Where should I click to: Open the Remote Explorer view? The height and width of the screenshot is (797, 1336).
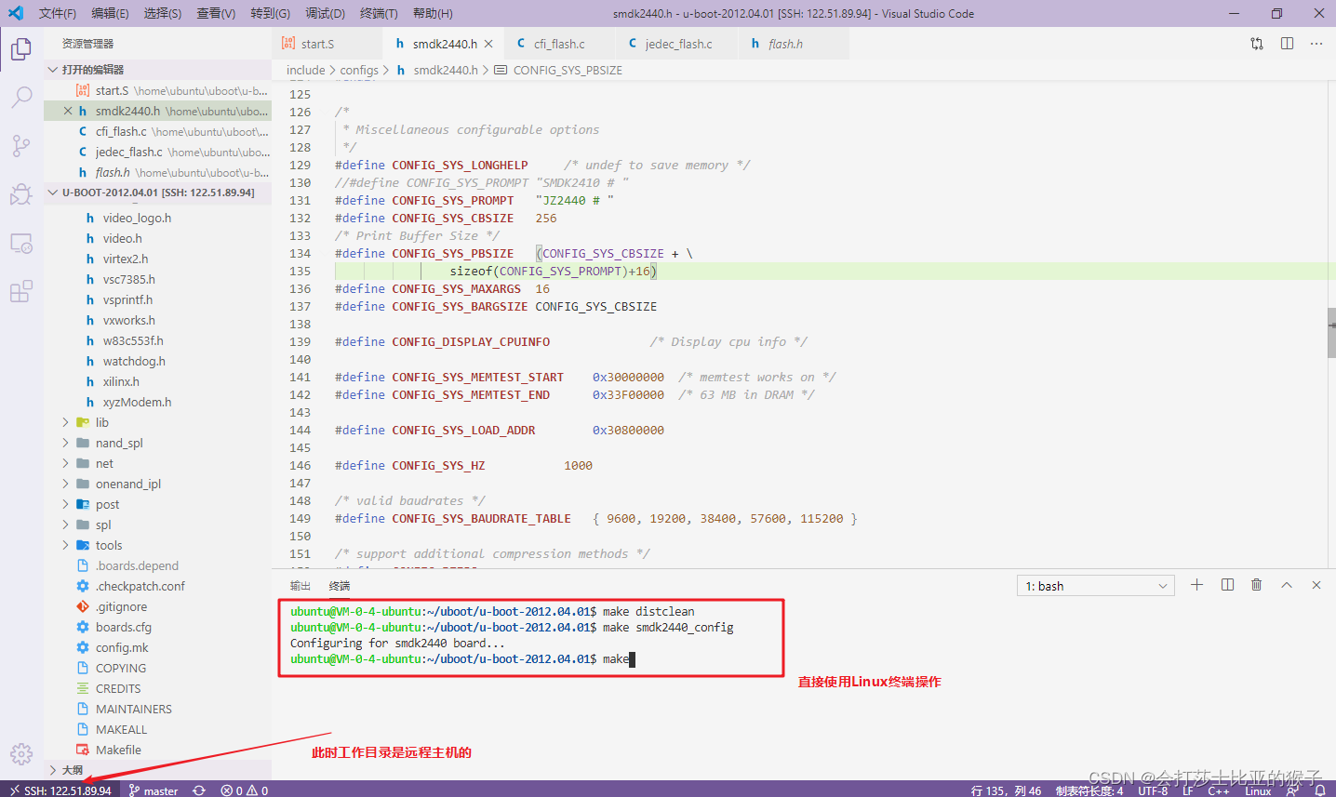tap(21, 243)
